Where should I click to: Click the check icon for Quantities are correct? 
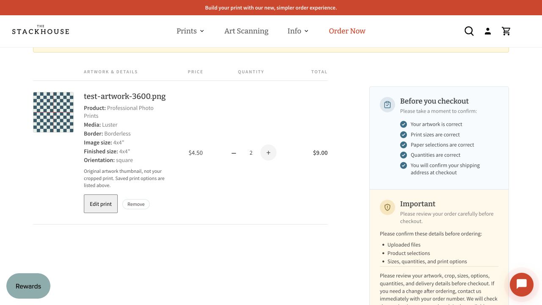404,155
